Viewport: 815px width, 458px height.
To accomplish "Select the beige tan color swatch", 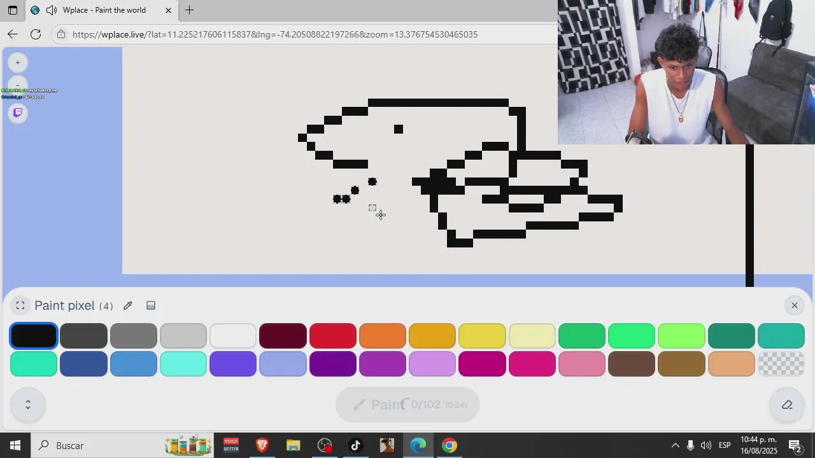I will coord(732,364).
